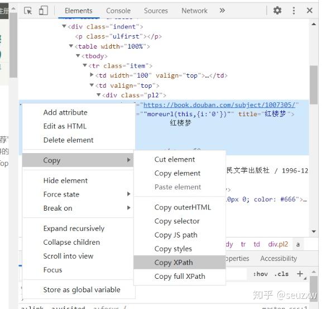Viewport: 326px width, 309px height.
Task: Open DevTools settings gear
Action: 277,10
